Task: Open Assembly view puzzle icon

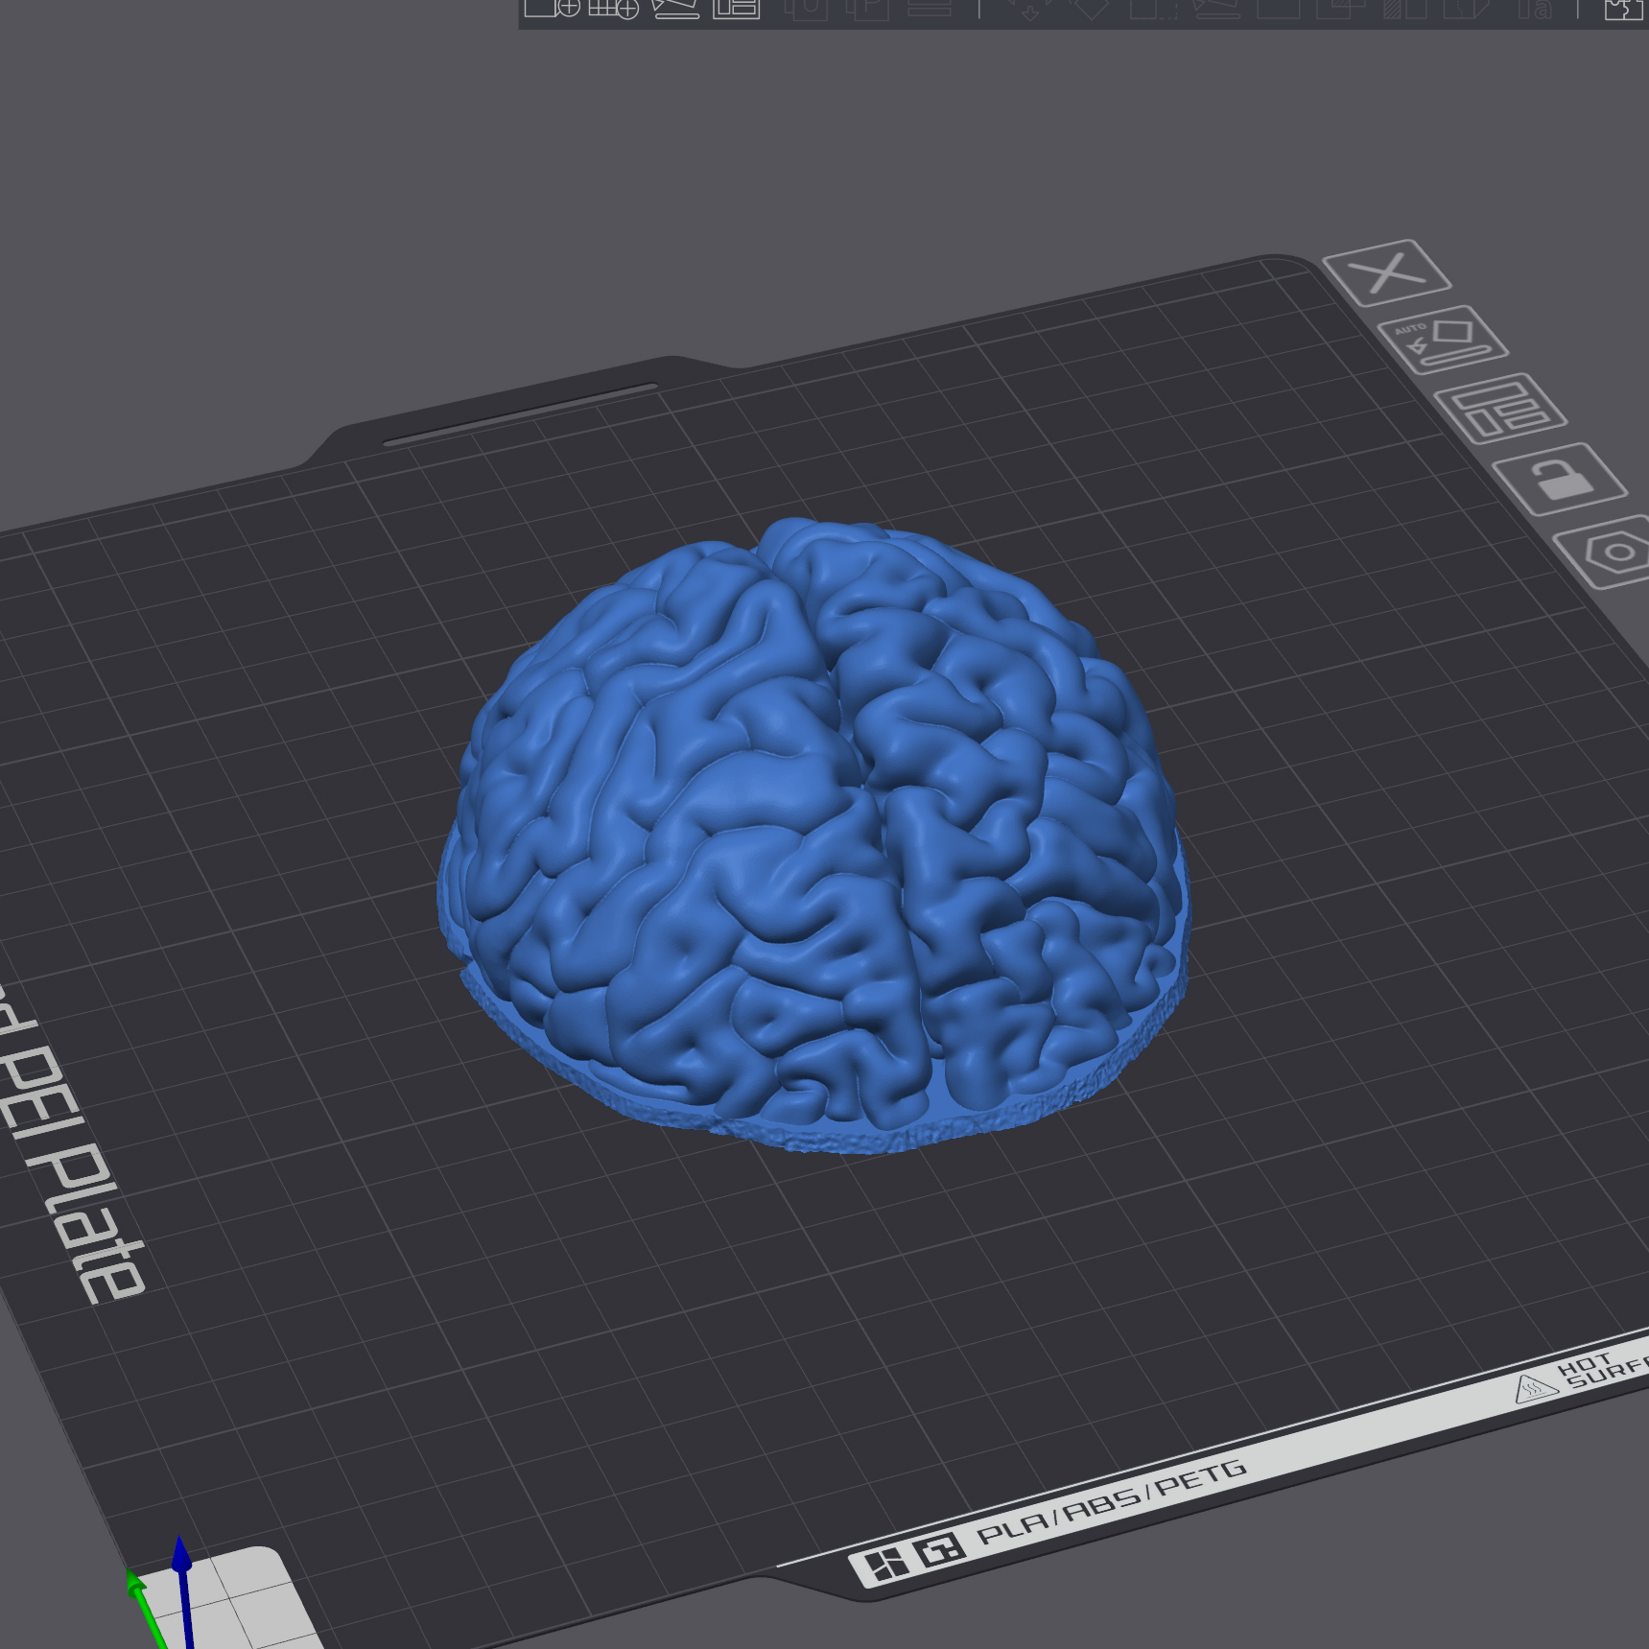Action: [1623, 10]
